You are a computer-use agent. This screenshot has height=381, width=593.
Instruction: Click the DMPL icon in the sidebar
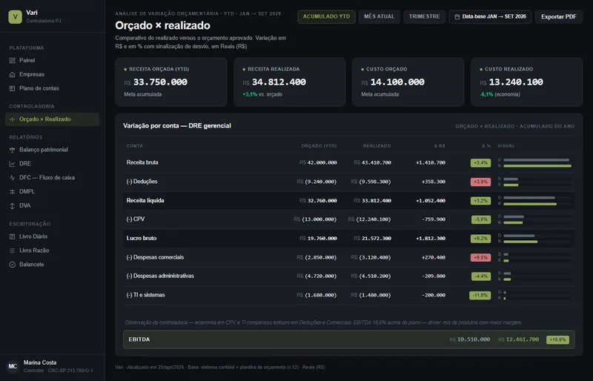pos(12,192)
